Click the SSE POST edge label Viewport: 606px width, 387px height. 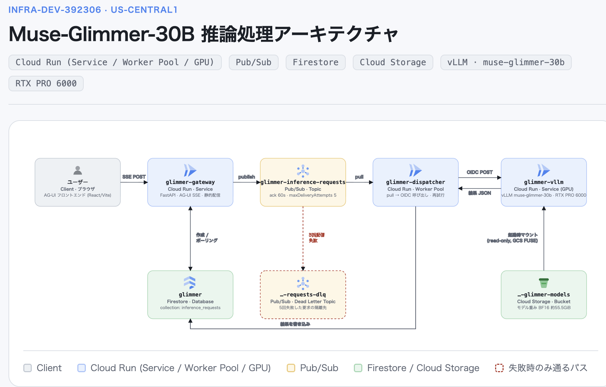134,177
